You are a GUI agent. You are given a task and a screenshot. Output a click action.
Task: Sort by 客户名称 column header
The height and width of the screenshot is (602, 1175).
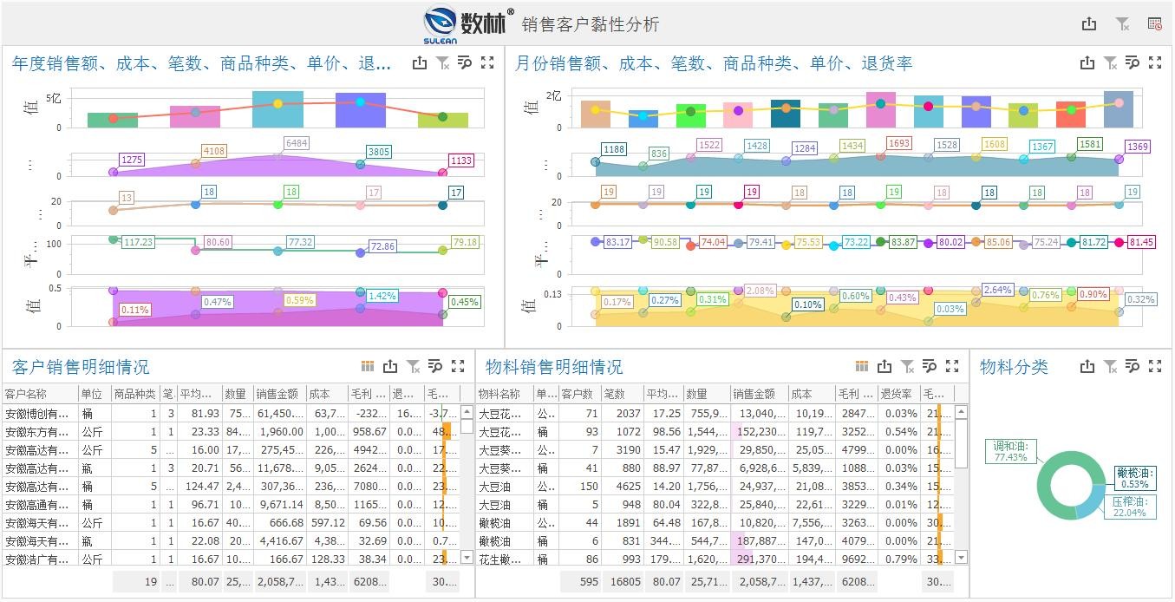(x=40, y=394)
